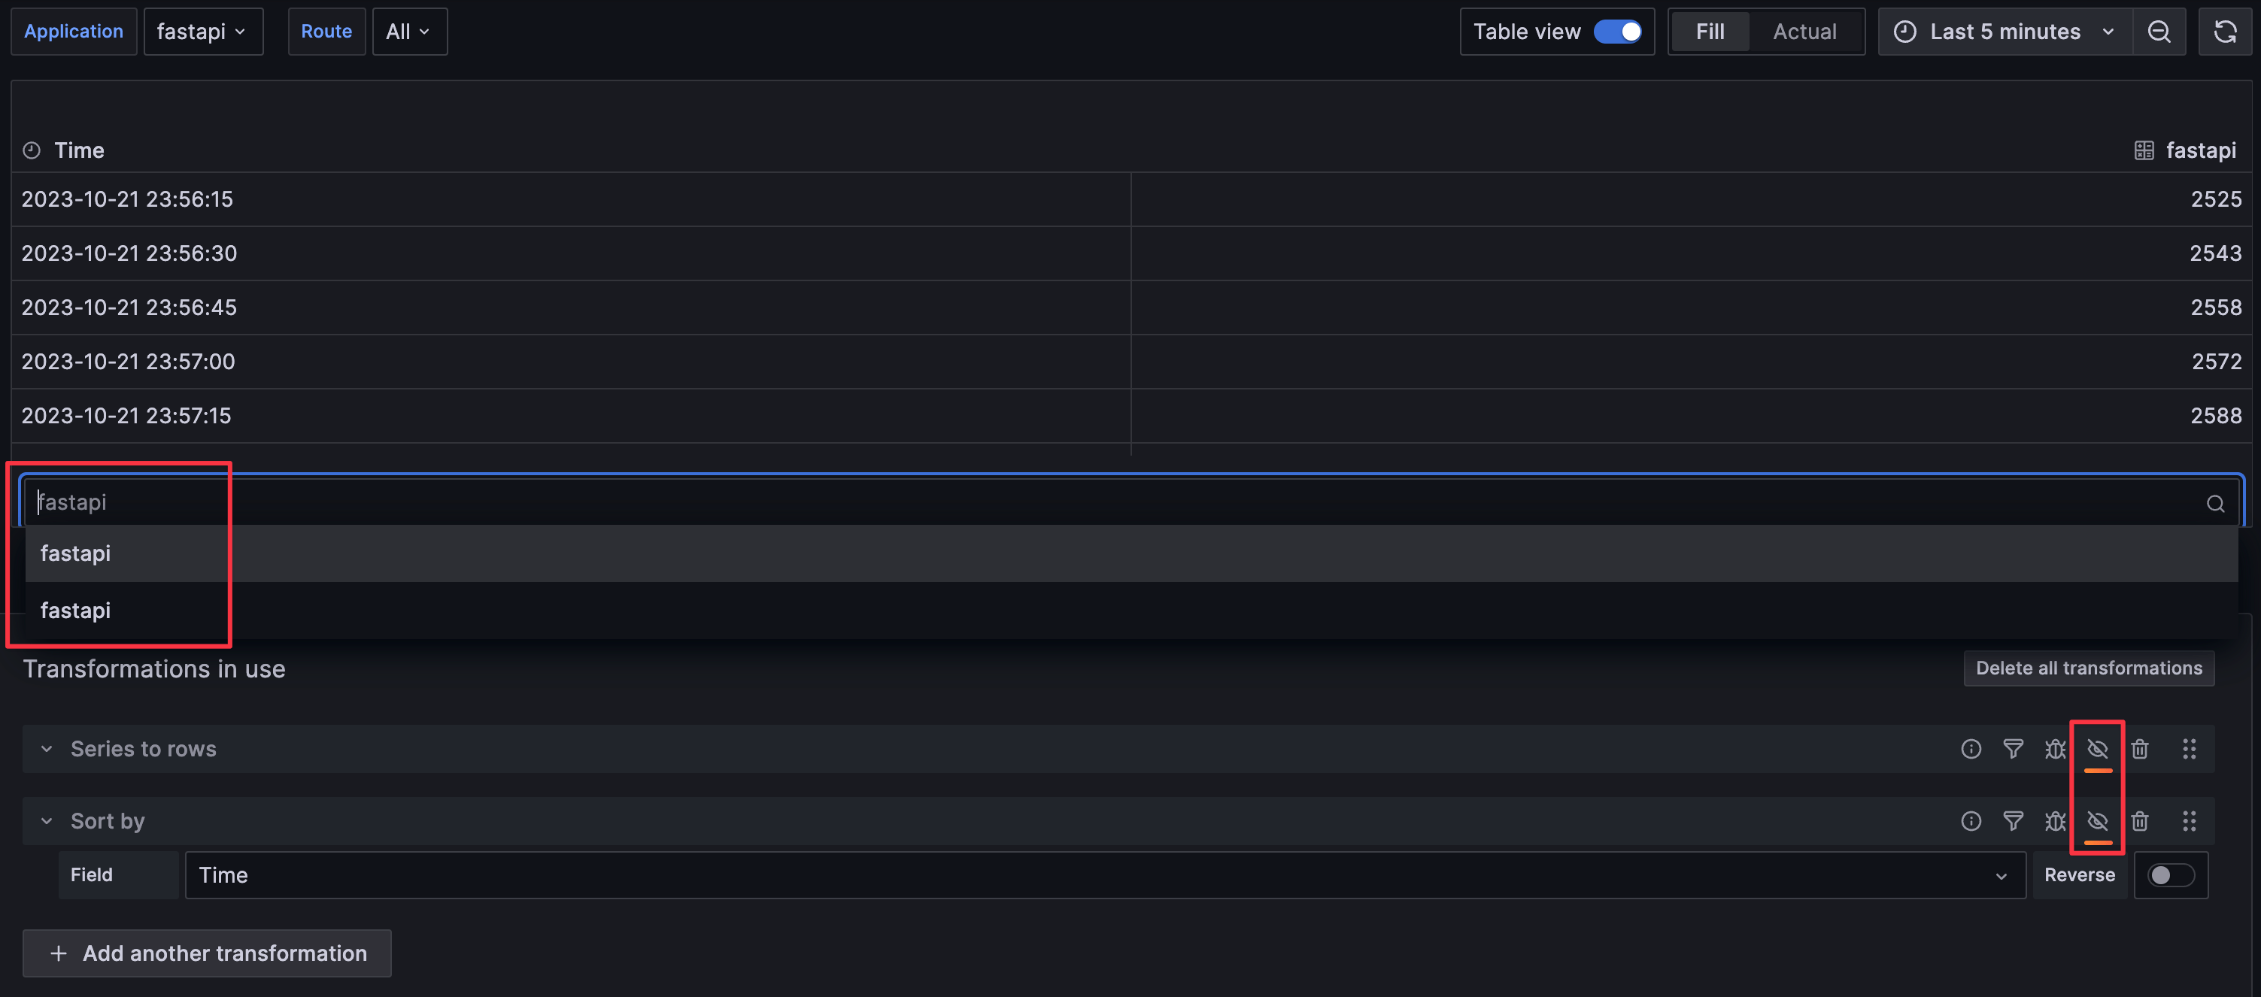This screenshot has width=2261, height=997.
Task: Open the Time field dropdown
Action: tap(1103, 875)
